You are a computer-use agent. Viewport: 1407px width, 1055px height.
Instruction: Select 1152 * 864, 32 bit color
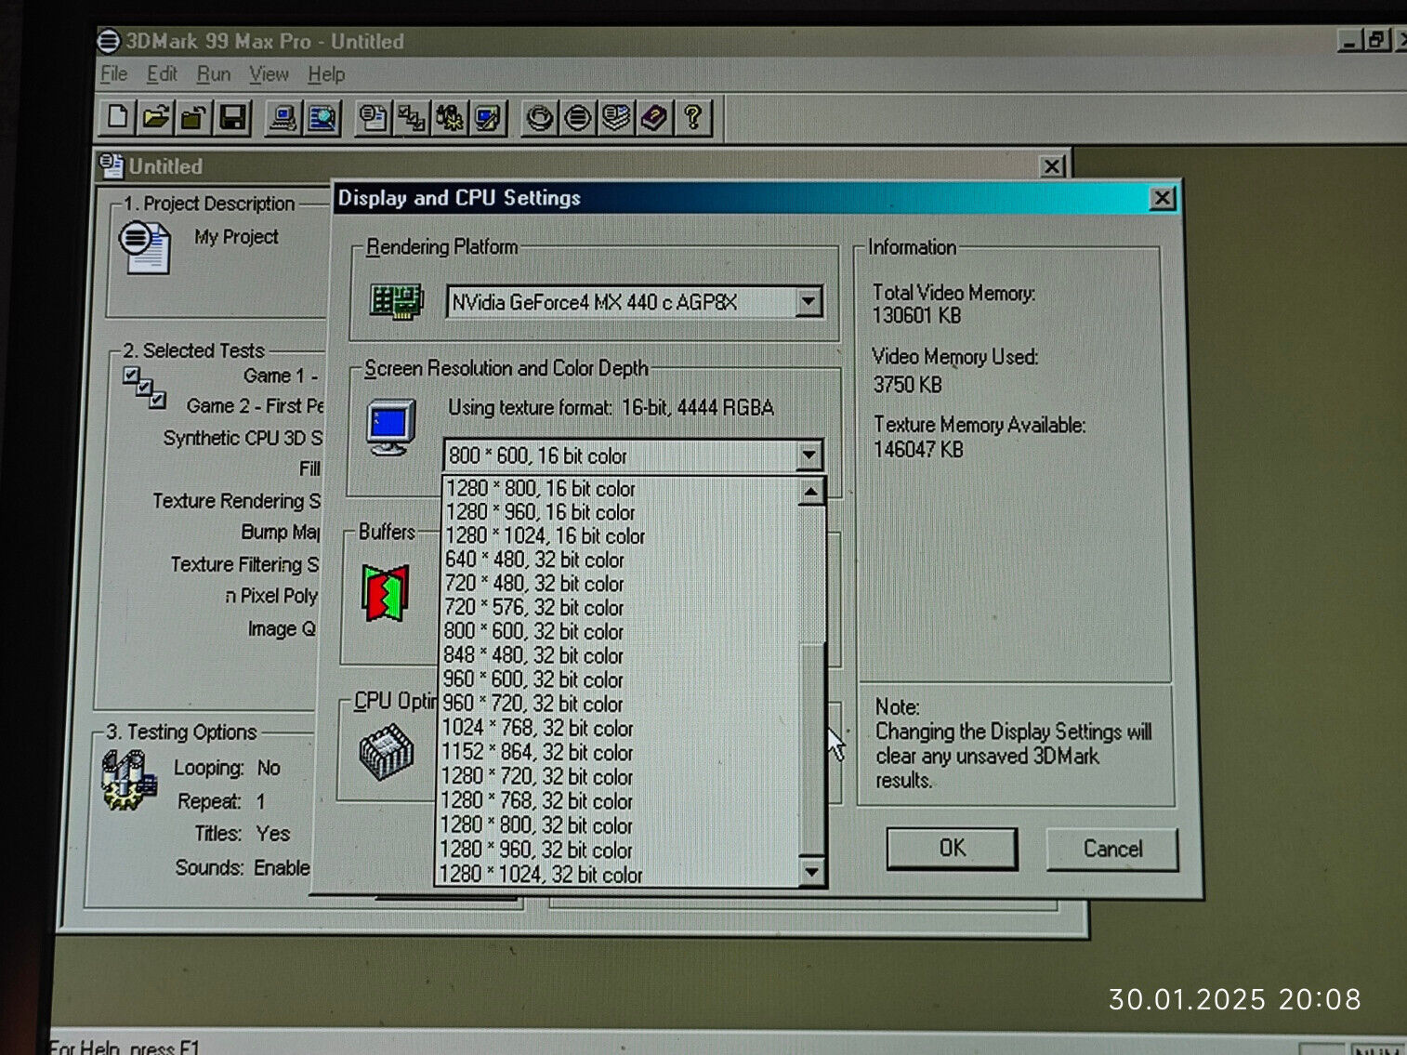tap(619, 753)
